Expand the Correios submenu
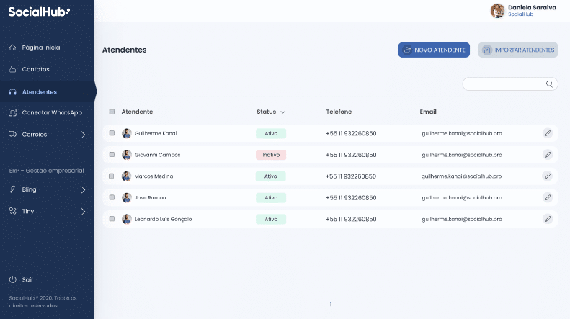The image size is (570, 319). pyautogui.click(x=83, y=134)
